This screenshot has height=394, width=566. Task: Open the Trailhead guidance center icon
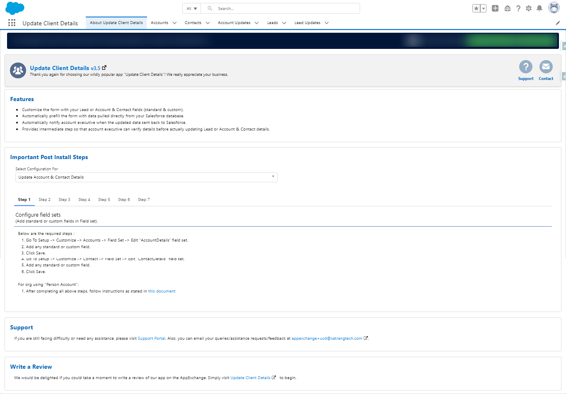[x=508, y=8]
